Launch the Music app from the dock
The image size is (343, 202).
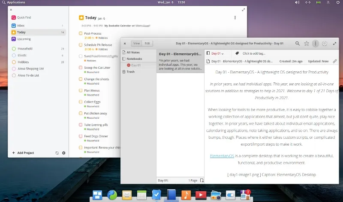(x=186, y=195)
